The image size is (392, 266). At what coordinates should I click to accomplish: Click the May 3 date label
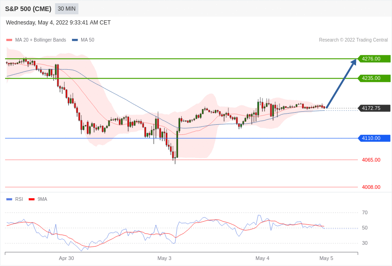(x=164, y=258)
